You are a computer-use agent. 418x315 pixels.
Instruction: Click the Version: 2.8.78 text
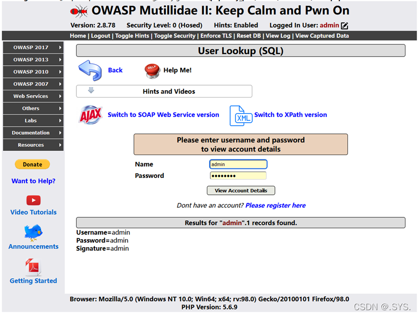click(x=93, y=25)
